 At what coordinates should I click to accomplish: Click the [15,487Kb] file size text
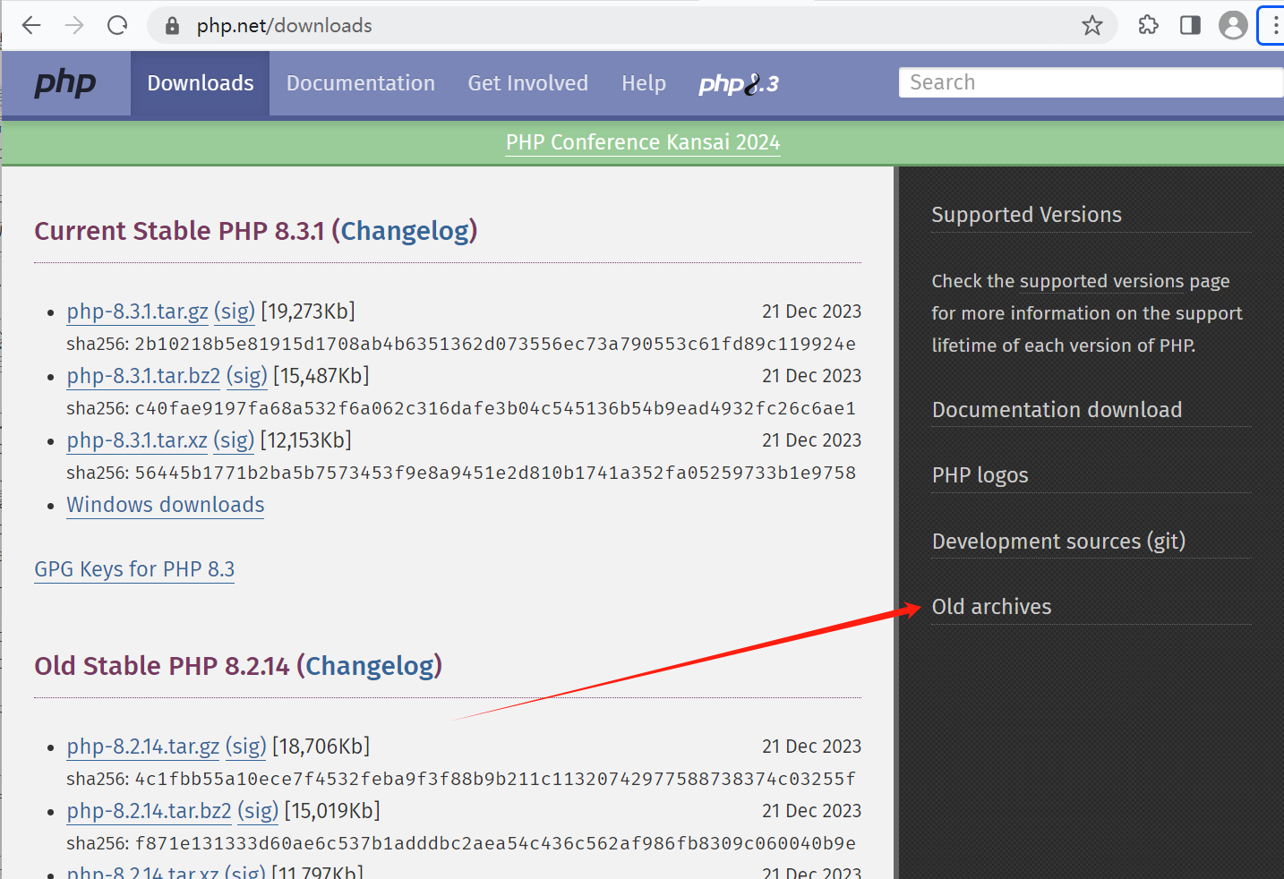point(321,376)
